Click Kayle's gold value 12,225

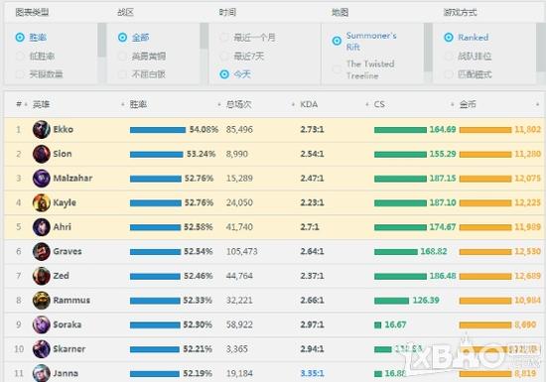point(528,202)
